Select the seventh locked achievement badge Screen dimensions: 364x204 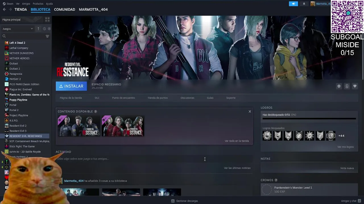(331, 136)
